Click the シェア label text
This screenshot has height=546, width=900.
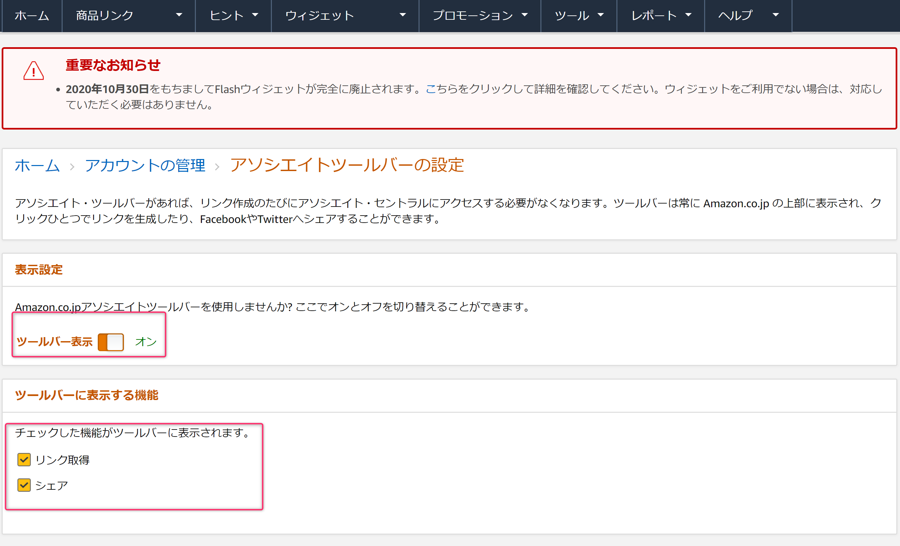tap(52, 485)
